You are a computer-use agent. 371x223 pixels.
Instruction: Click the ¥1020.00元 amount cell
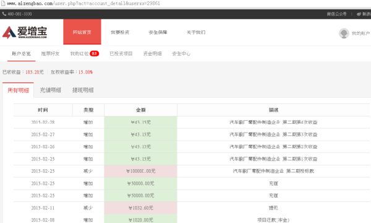pos(141,219)
